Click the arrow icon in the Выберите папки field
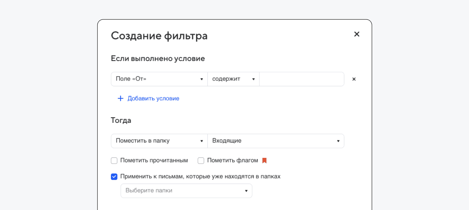 pyautogui.click(x=246, y=191)
